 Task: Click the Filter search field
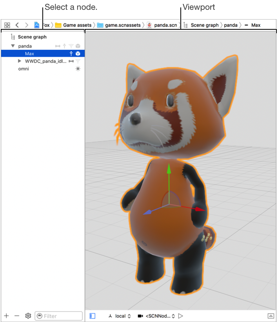[59, 316]
